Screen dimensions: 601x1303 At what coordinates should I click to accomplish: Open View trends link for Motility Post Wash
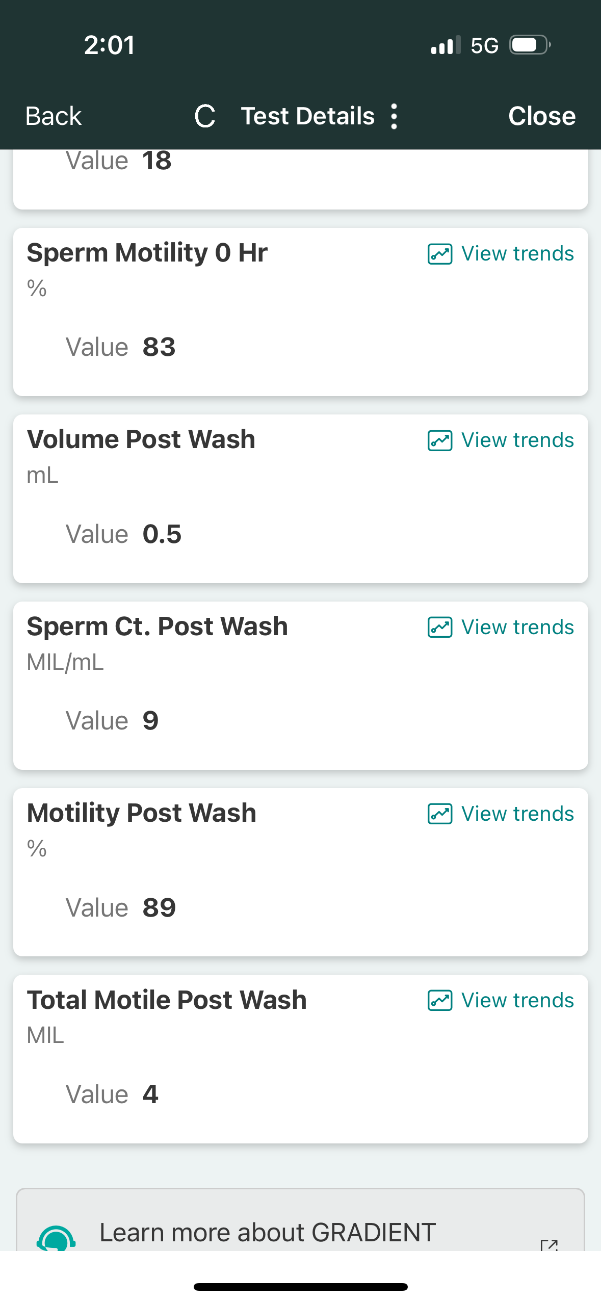pyautogui.click(x=517, y=814)
